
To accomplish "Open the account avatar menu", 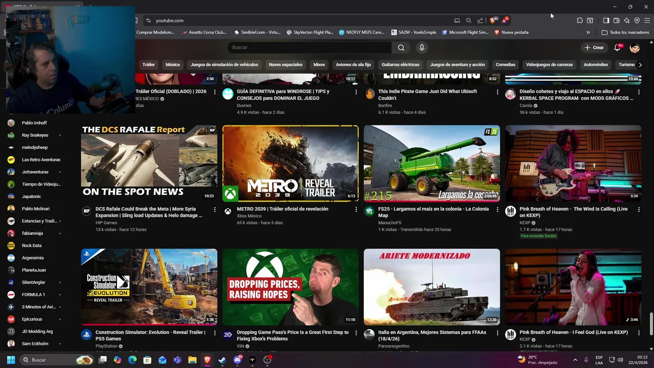I will coord(635,48).
